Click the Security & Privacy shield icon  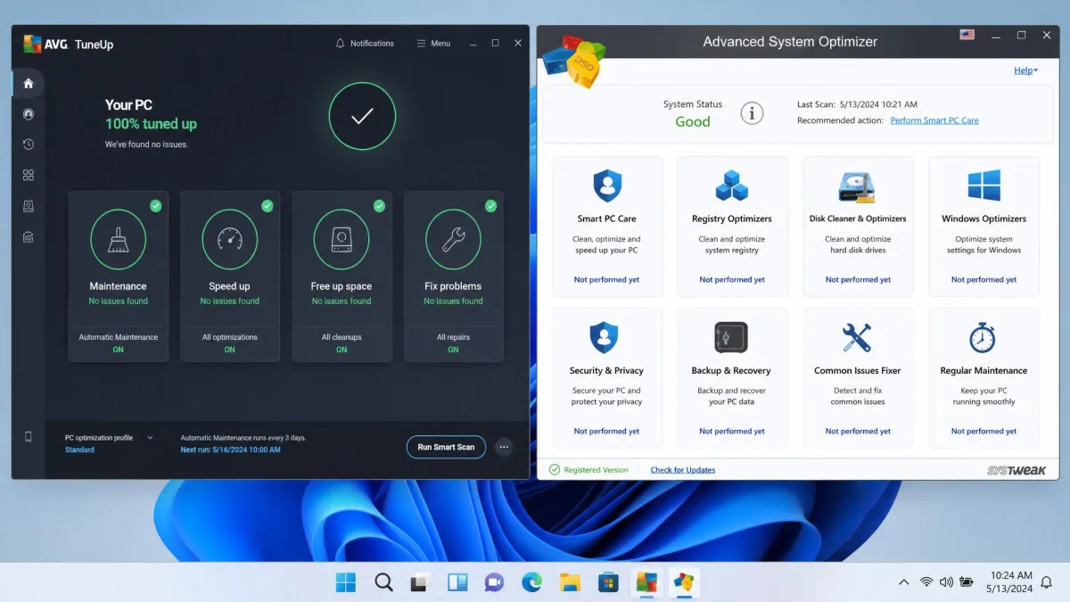pos(604,338)
